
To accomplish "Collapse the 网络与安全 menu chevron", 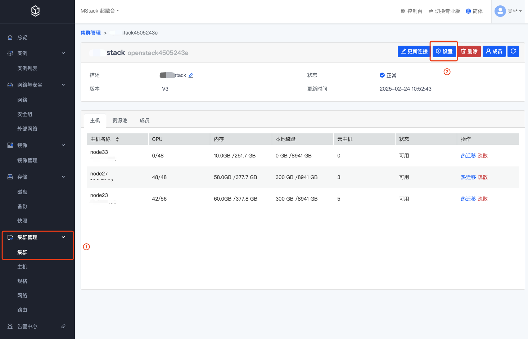I will click(x=63, y=85).
